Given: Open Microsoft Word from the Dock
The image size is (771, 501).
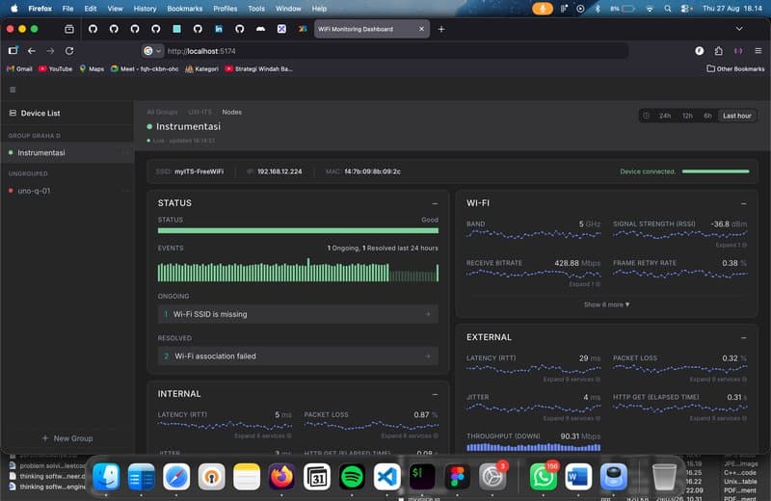Looking at the screenshot, I should (x=578, y=476).
